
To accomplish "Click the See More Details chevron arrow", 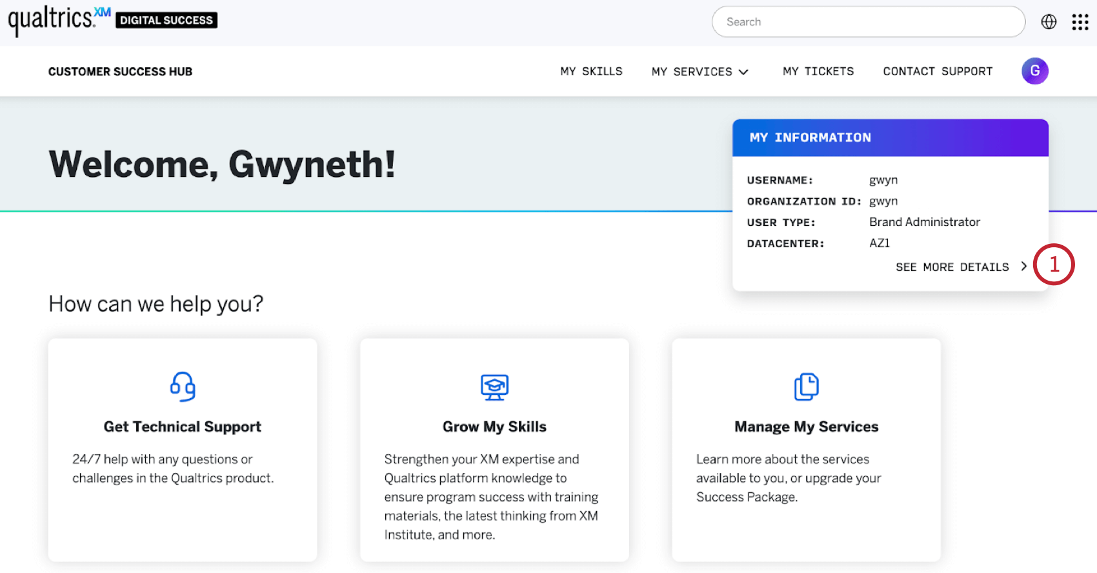I will tap(1024, 266).
